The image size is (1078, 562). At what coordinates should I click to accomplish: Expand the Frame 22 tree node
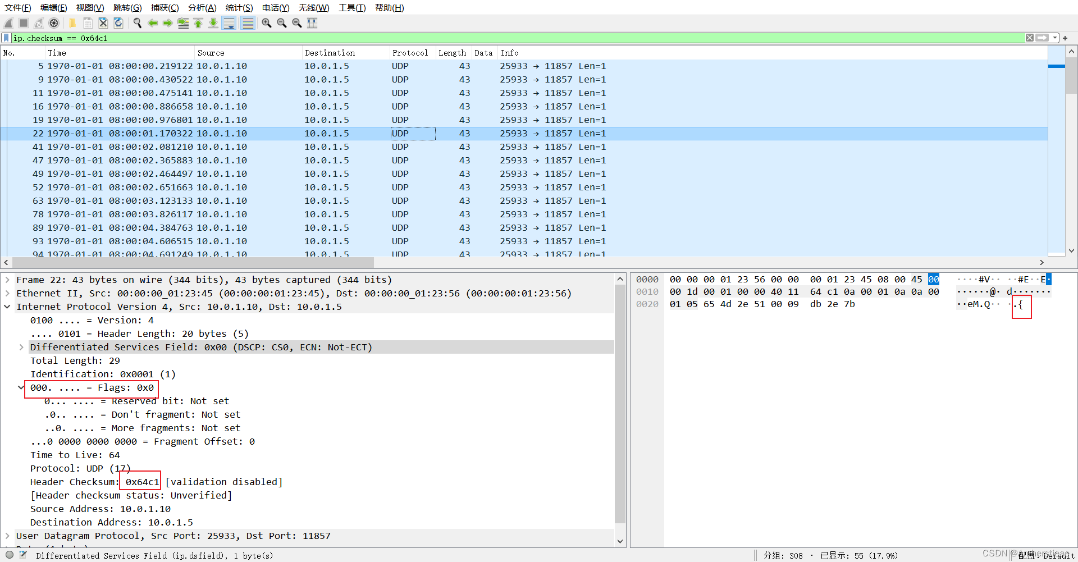(7, 280)
